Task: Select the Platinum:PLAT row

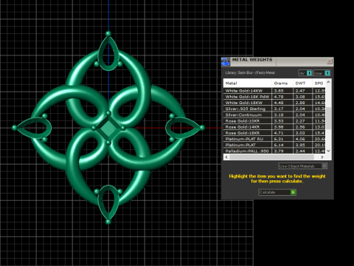Action: [x=274, y=145]
